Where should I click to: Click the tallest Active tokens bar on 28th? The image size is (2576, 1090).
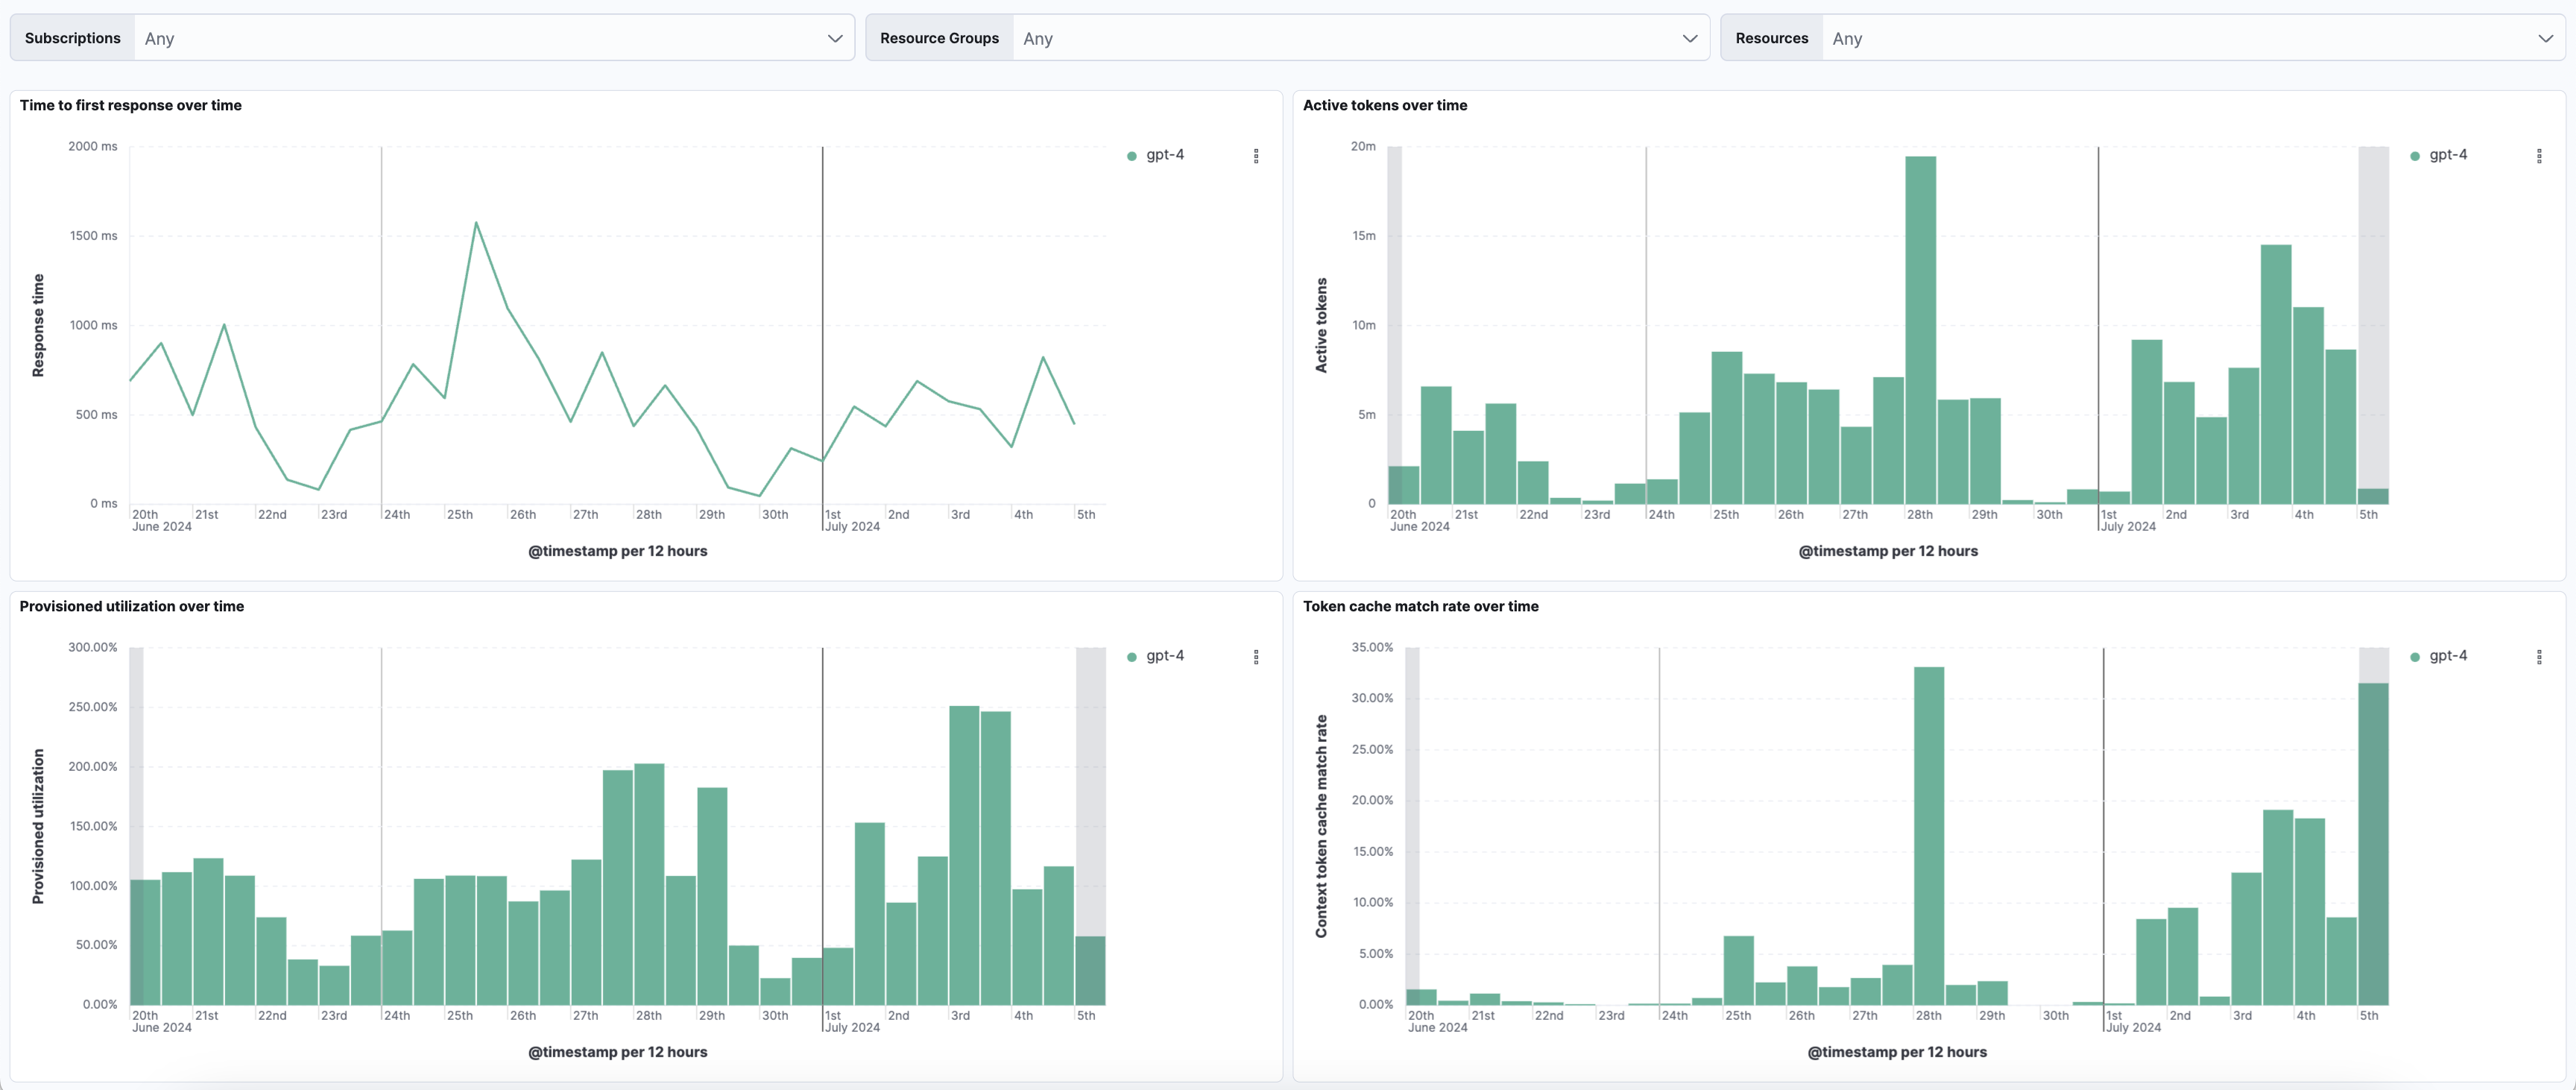point(1920,330)
